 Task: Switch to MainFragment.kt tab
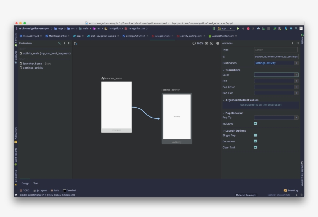[58, 36]
